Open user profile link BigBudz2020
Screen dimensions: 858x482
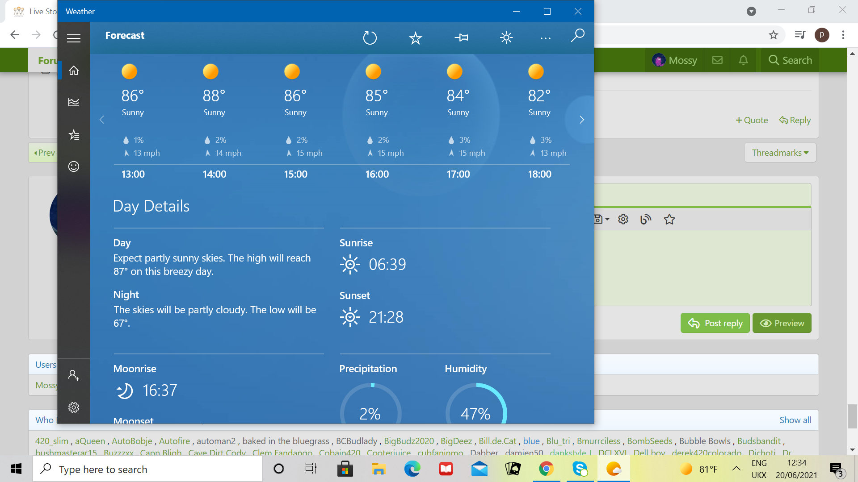point(409,441)
